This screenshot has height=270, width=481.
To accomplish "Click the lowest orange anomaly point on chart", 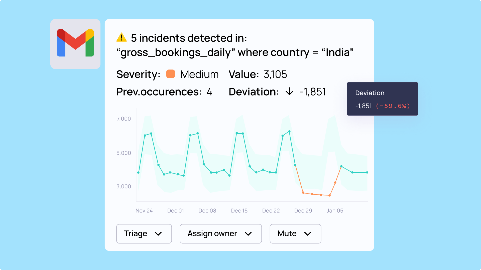I will (329, 195).
